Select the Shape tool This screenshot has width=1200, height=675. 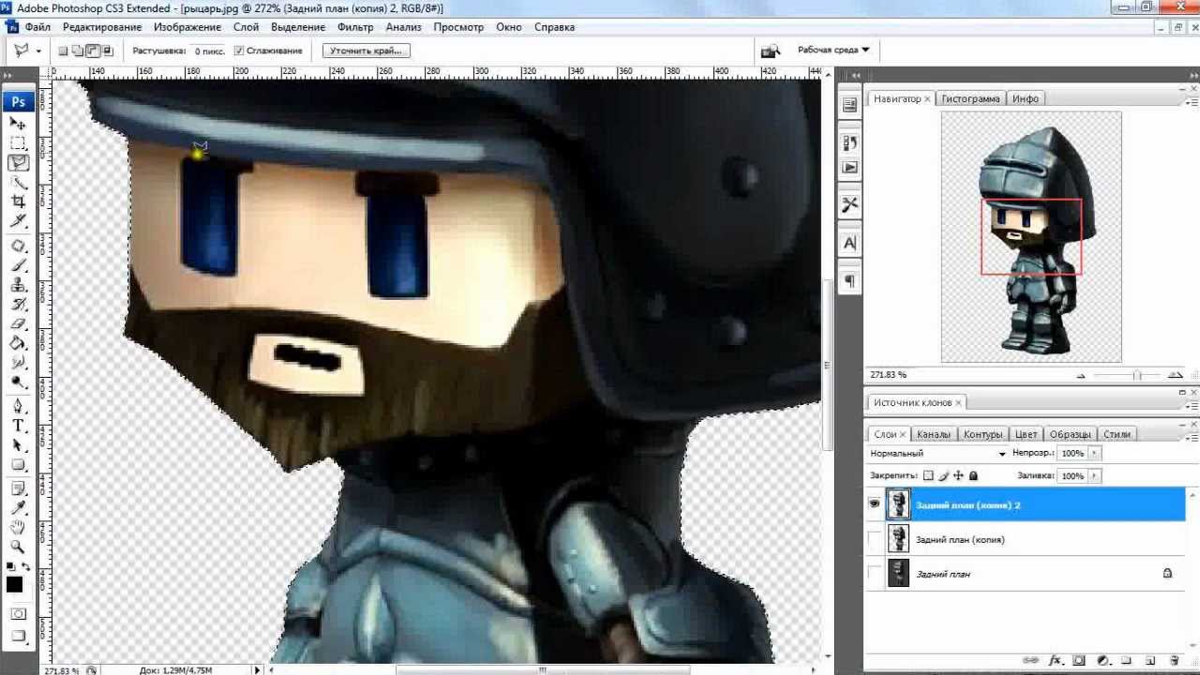point(18,465)
